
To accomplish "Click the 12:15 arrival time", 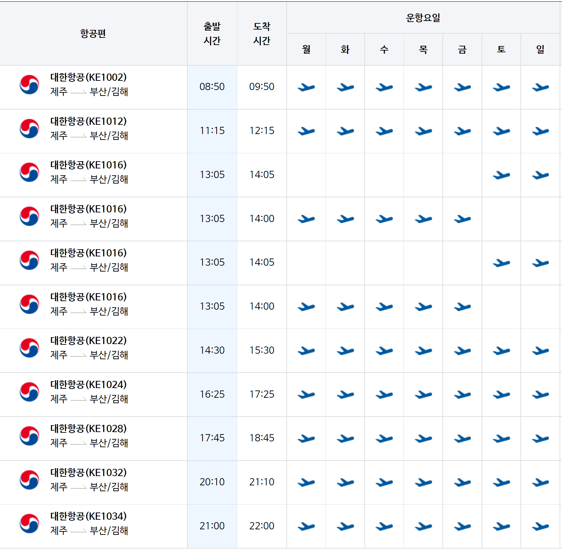I will 262,131.
